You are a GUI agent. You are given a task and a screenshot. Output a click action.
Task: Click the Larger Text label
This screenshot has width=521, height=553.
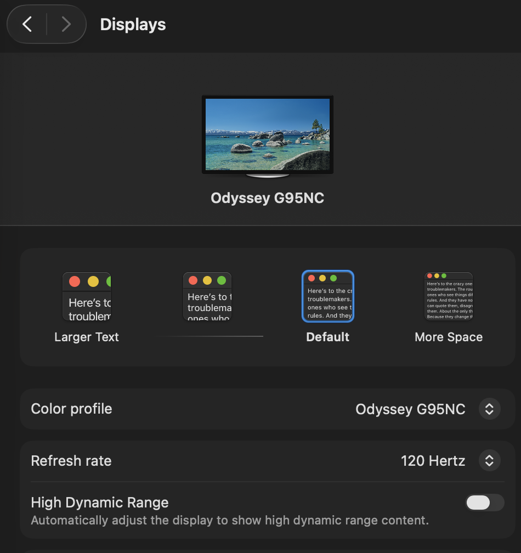[x=87, y=337]
